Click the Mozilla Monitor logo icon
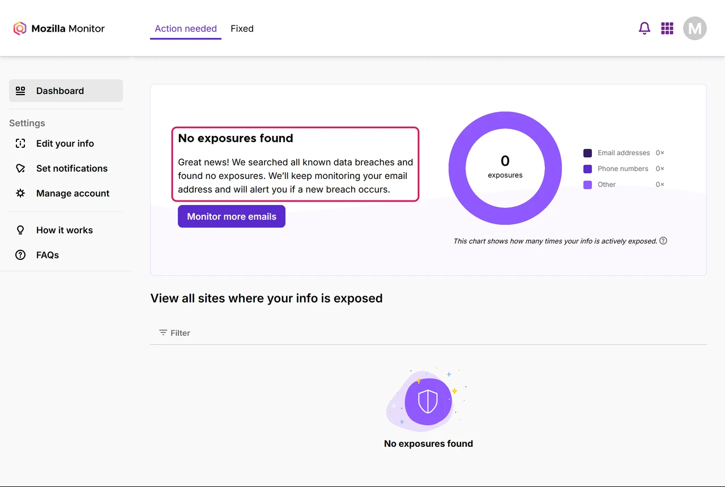 (x=20, y=28)
